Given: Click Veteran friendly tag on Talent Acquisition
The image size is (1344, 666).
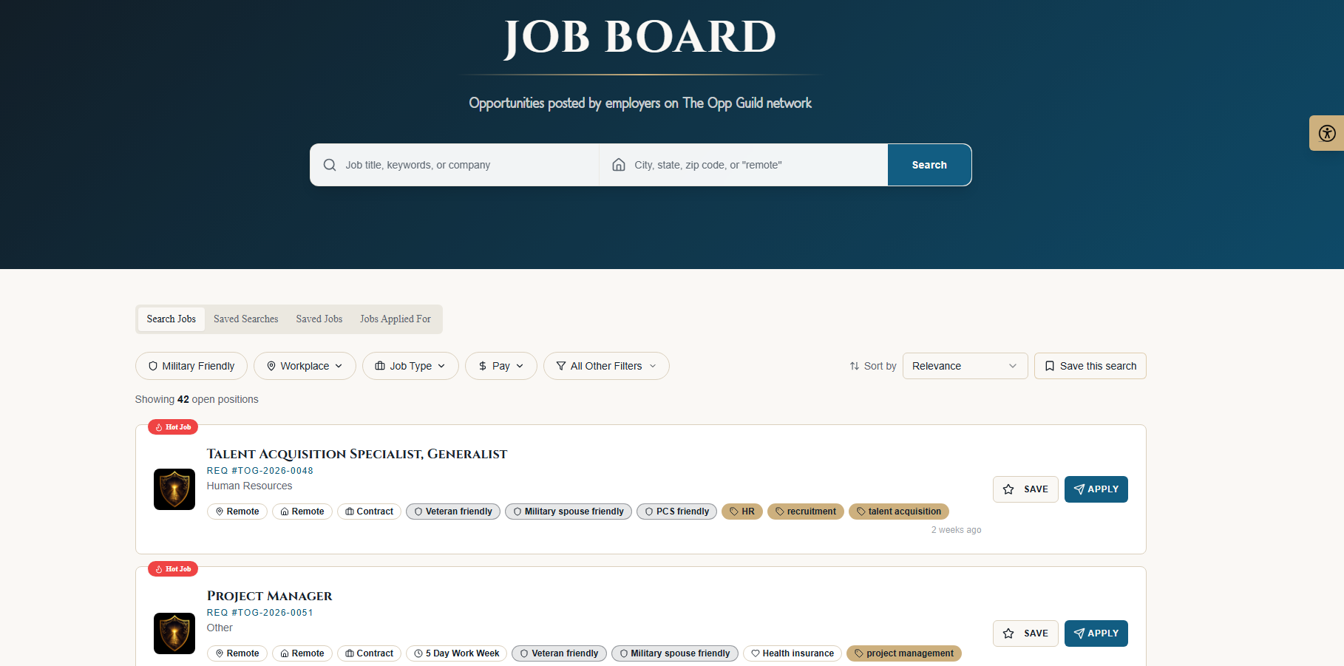Looking at the screenshot, I should point(453,512).
